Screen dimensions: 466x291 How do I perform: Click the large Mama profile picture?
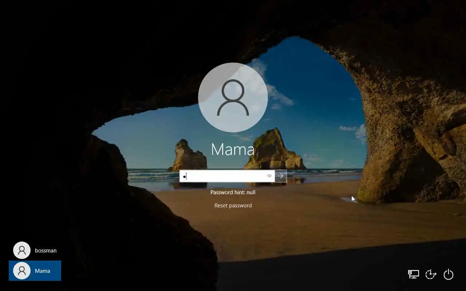coord(233,97)
